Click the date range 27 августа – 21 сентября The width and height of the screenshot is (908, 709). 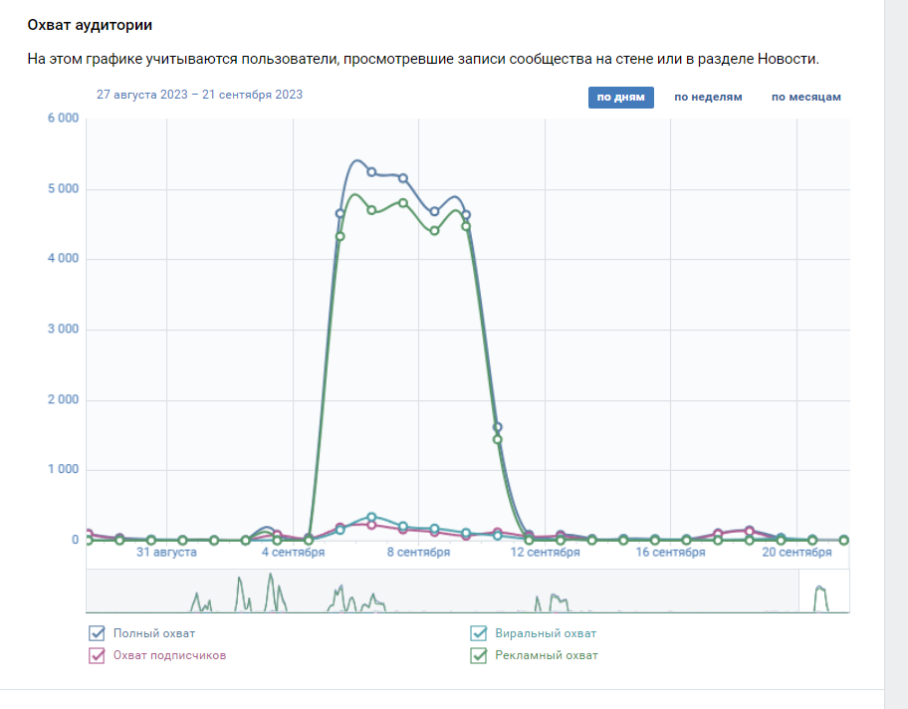pyautogui.click(x=199, y=95)
